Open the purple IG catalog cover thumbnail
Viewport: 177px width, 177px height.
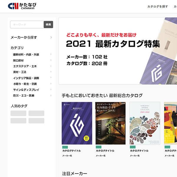[x=77, y=123]
